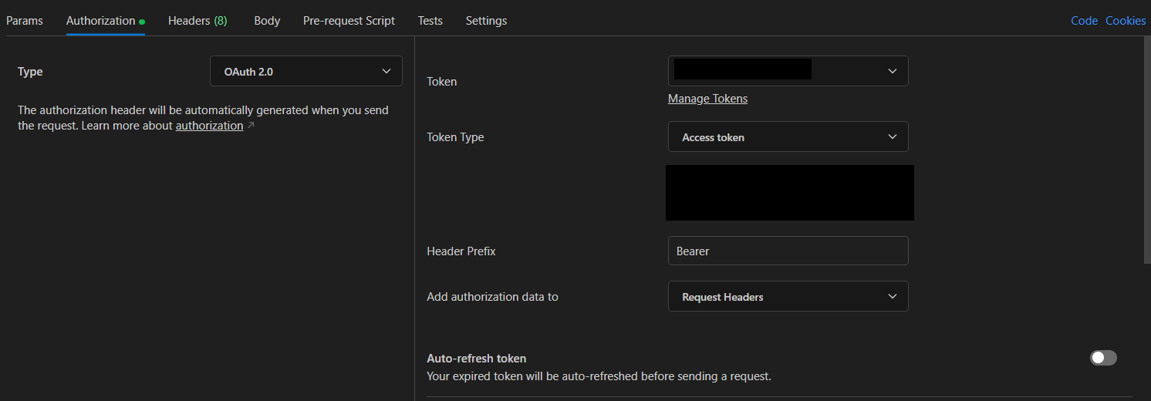Click the Manage Tokens link

[x=707, y=99]
